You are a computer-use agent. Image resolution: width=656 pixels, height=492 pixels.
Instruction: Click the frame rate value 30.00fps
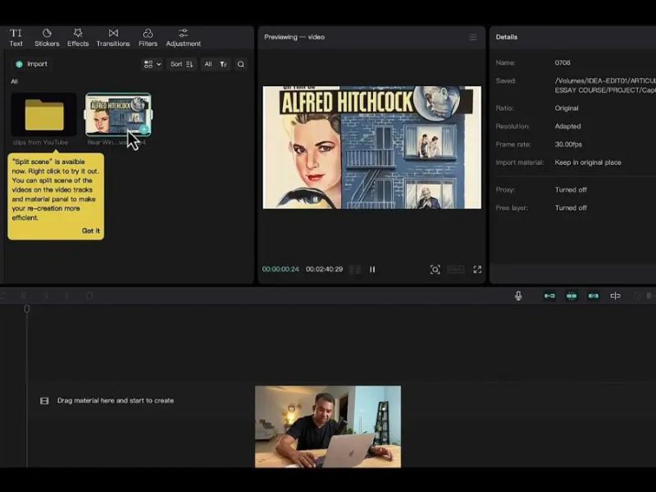tap(568, 144)
